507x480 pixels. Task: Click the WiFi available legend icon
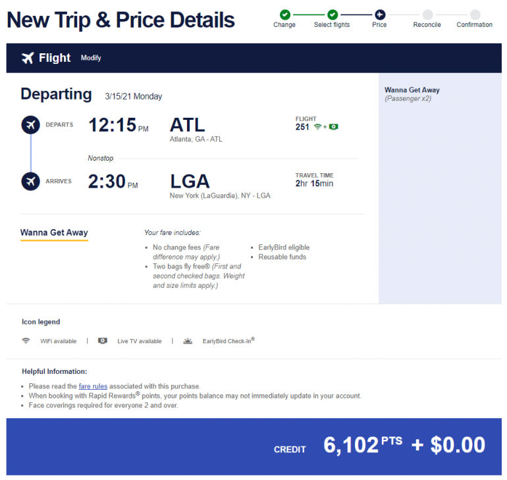click(x=26, y=341)
